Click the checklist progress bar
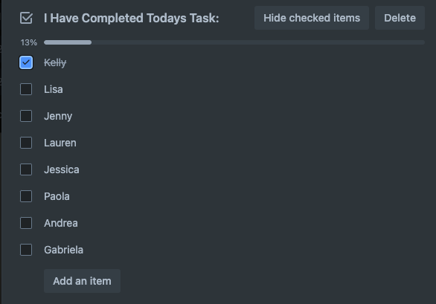This screenshot has width=436, height=304. coord(234,42)
